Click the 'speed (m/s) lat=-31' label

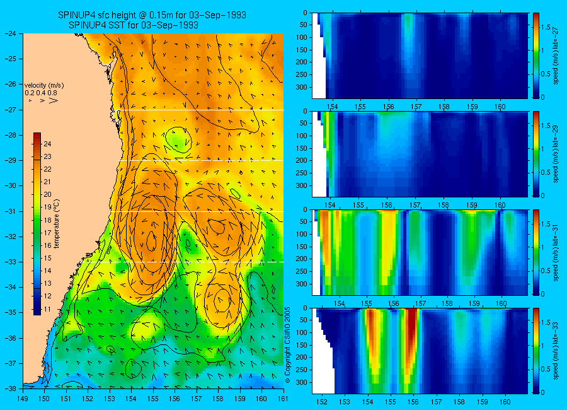556,252
